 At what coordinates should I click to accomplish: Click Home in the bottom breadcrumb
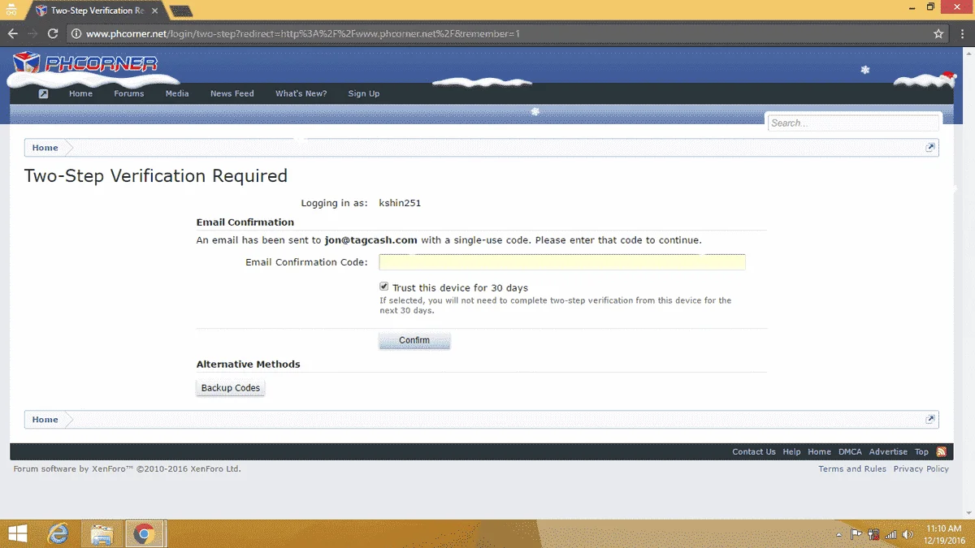click(x=45, y=420)
